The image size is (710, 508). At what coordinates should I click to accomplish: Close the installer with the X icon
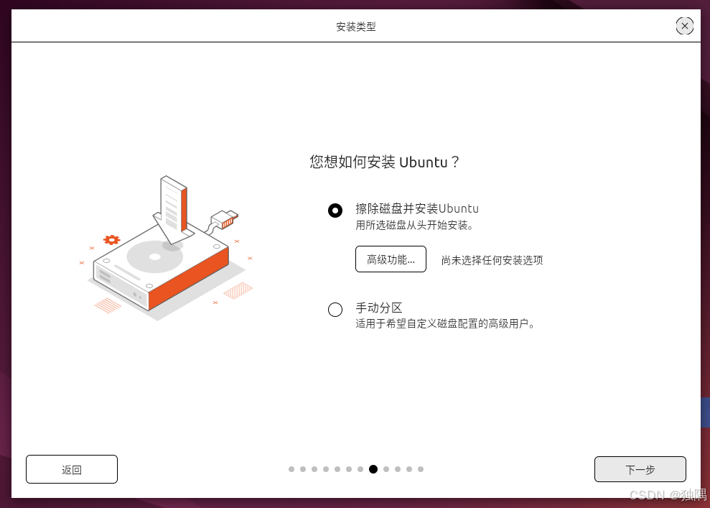pos(684,26)
